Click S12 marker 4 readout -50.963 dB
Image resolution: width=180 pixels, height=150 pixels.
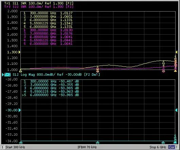69,92
